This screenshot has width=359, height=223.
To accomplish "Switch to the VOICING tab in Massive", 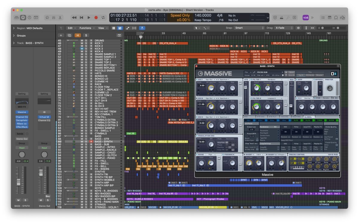I will (x=285, y=117).
